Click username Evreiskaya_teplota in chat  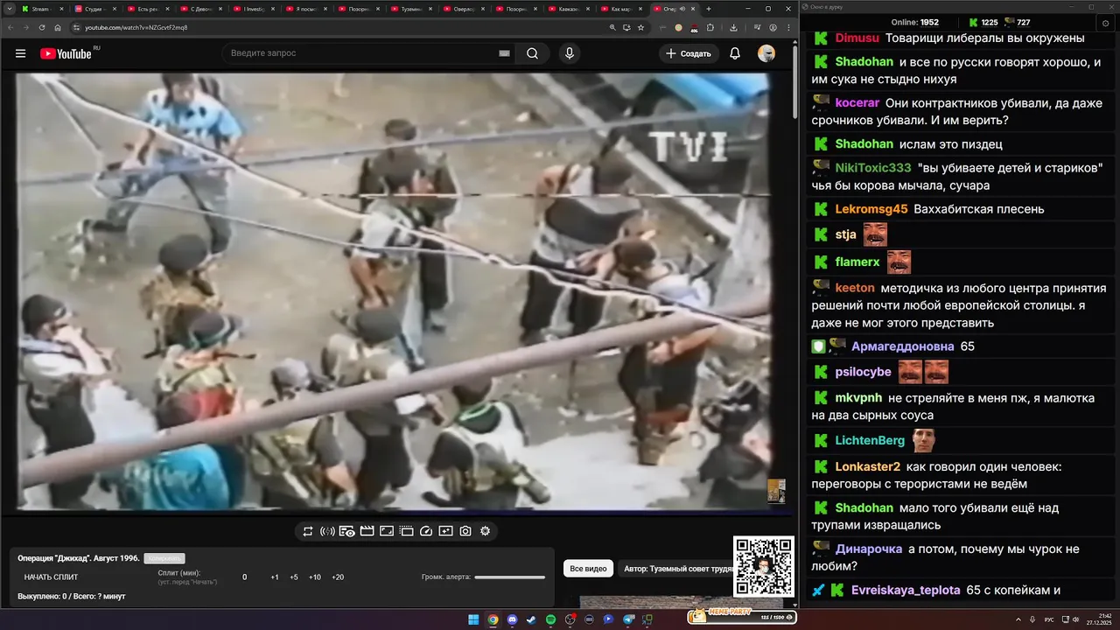[906, 590]
